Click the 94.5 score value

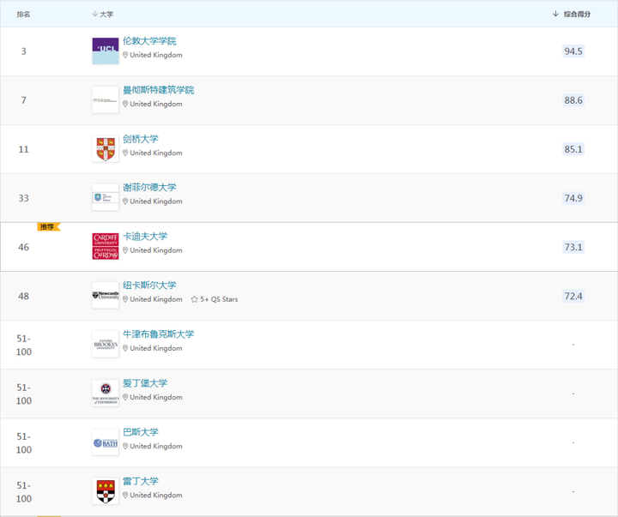pyautogui.click(x=573, y=51)
